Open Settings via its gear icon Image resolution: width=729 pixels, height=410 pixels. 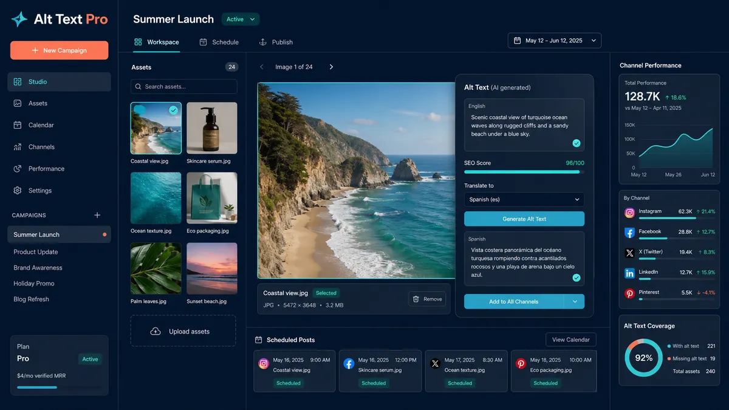[x=17, y=191]
